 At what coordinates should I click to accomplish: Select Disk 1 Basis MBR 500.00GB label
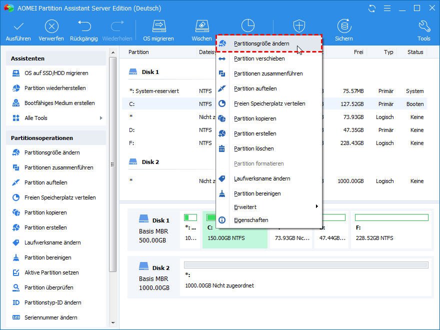click(154, 230)
